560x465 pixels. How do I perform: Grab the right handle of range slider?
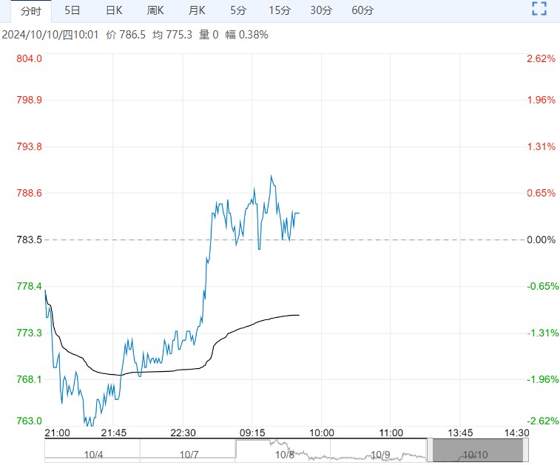pyautogui.click(x=526, y=450)
